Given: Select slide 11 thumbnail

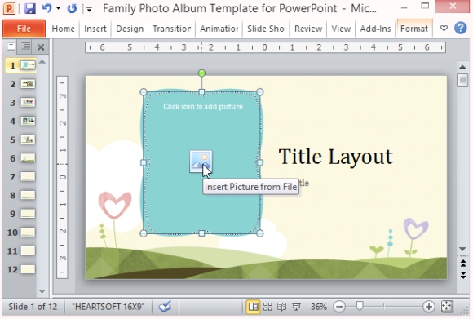Looking at the screenshot, I should tap(28, 250).
